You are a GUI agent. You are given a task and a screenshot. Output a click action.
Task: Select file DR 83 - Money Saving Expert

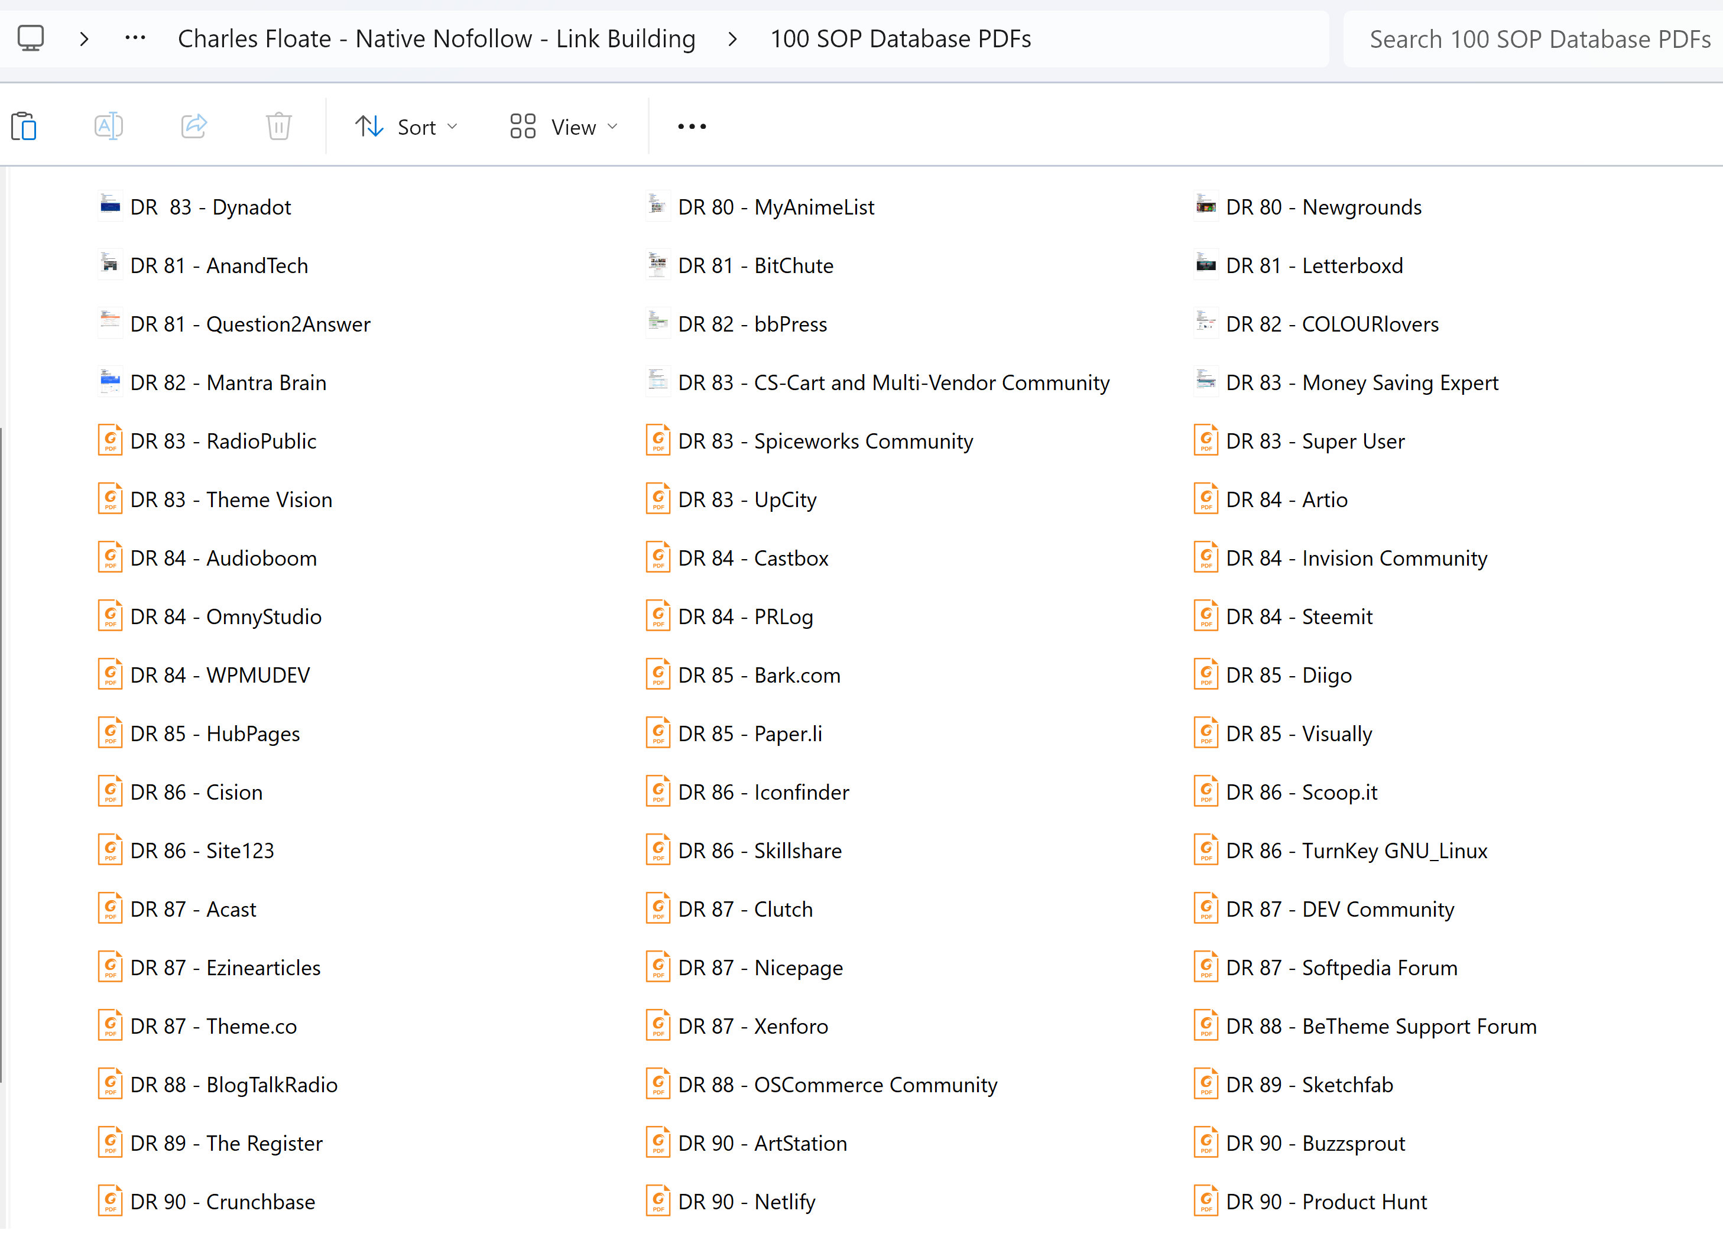[x=1346, y=382]
